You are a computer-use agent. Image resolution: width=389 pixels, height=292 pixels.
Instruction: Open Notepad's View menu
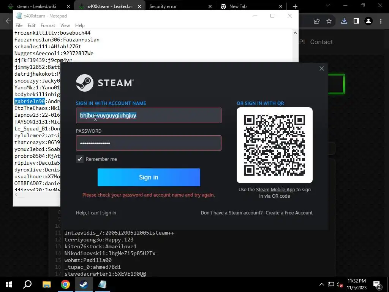coord(65,25)
